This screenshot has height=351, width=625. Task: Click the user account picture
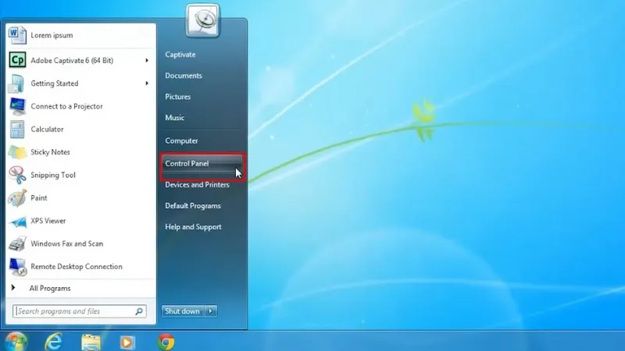[x=202, y=21]
